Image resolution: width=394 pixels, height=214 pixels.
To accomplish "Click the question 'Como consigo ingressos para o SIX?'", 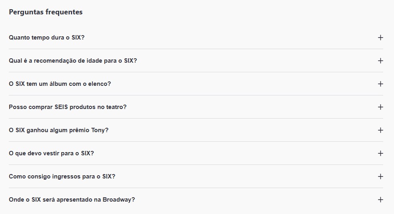I will pos(62,176).
